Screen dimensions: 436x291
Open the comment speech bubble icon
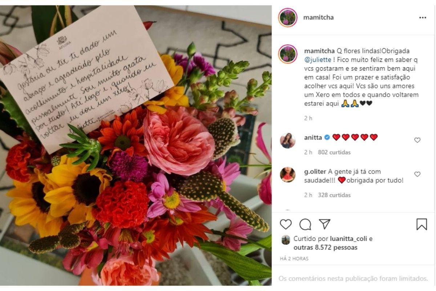305,224
